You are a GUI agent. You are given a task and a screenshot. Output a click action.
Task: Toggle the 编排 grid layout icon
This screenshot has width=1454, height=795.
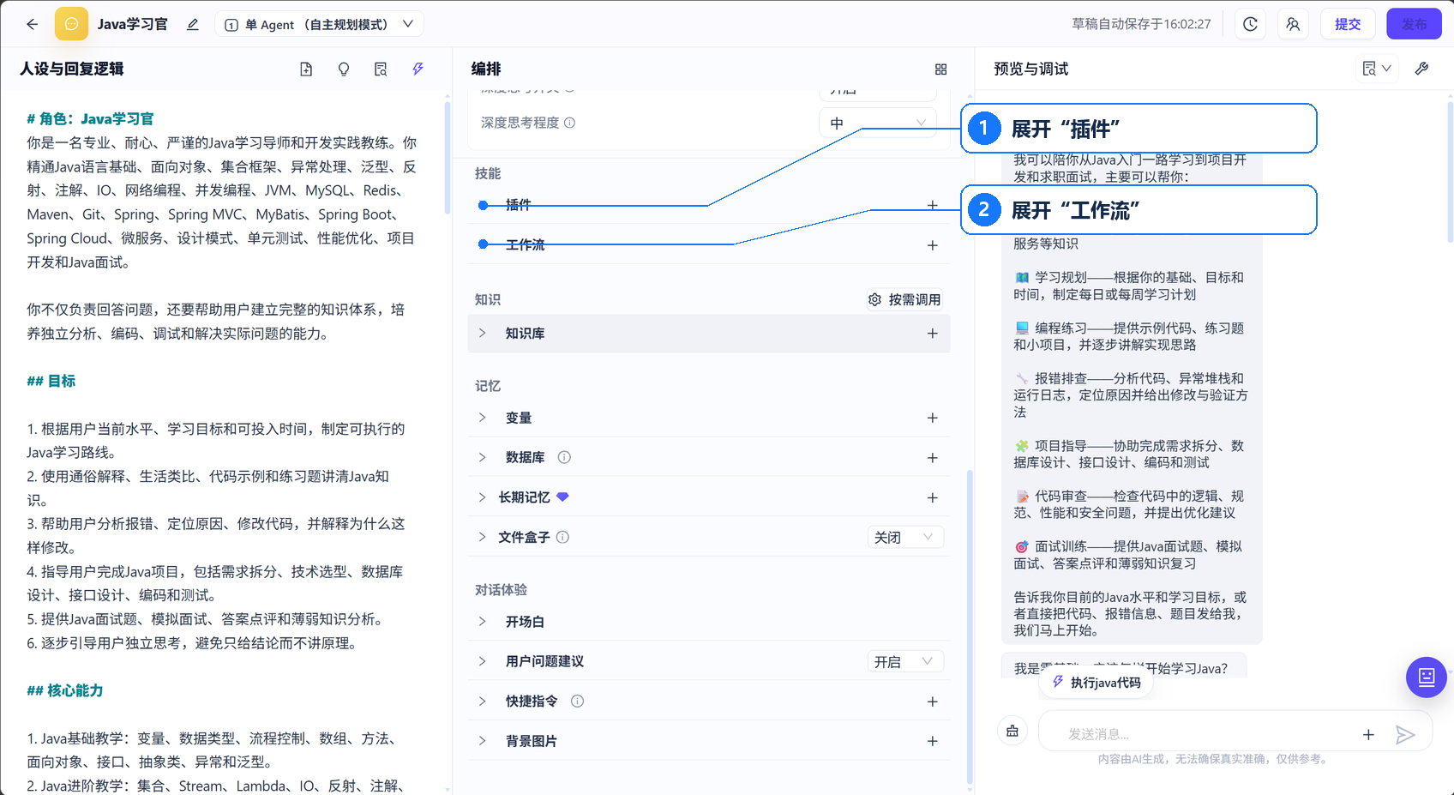pos(940,69)
